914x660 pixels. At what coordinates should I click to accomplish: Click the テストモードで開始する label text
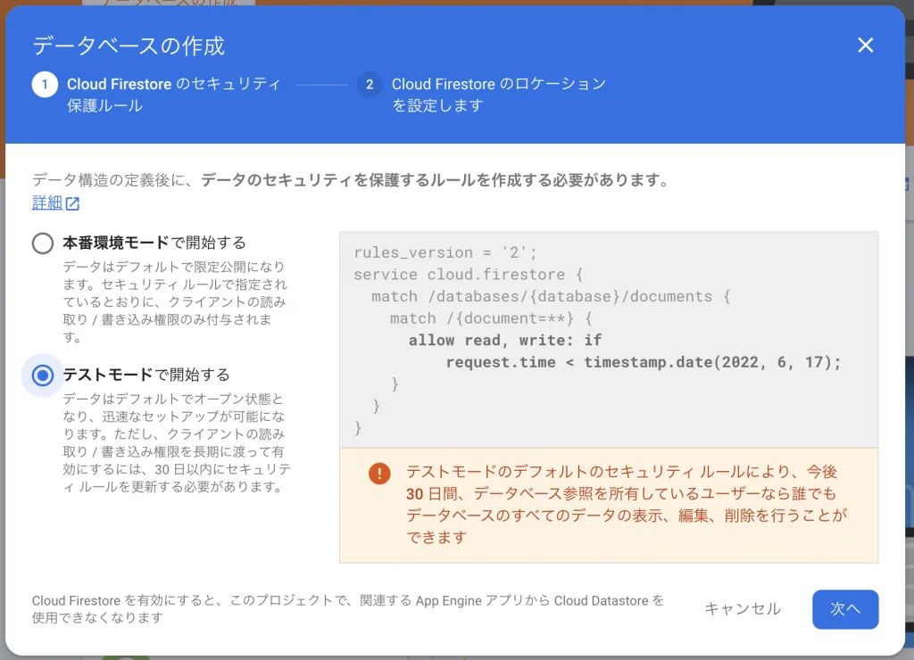point(145,375)
